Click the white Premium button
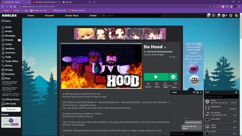The image size is (242, 136). (x=11, y=109)
